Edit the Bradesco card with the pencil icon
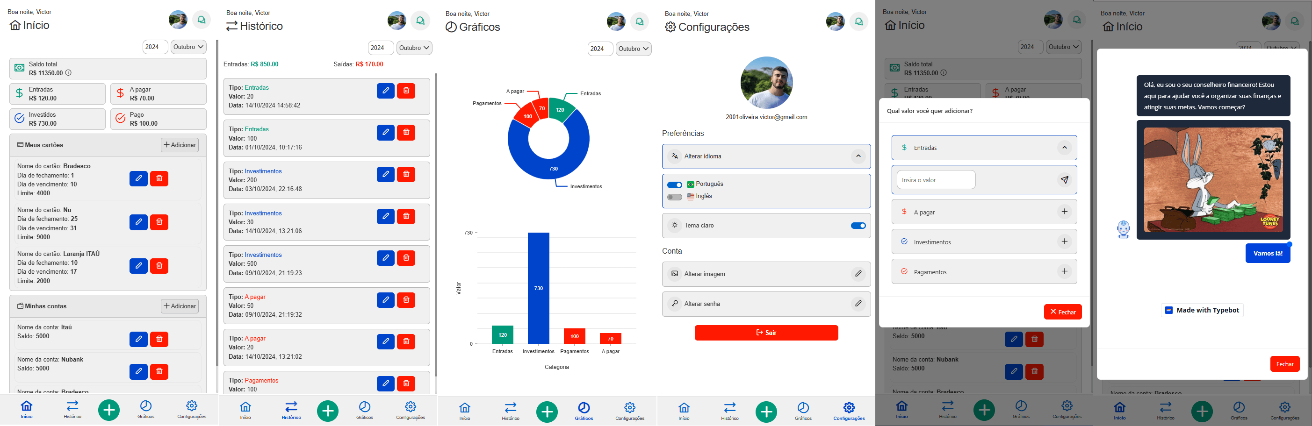 coord(138,178)
